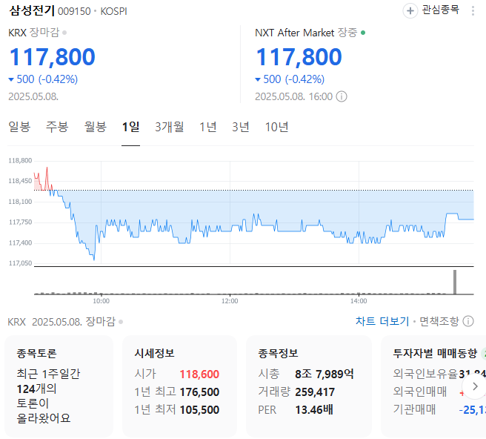Screen dimensions: 486x439
Task: Open the 시세정보 card
Action: click(179, 386)
